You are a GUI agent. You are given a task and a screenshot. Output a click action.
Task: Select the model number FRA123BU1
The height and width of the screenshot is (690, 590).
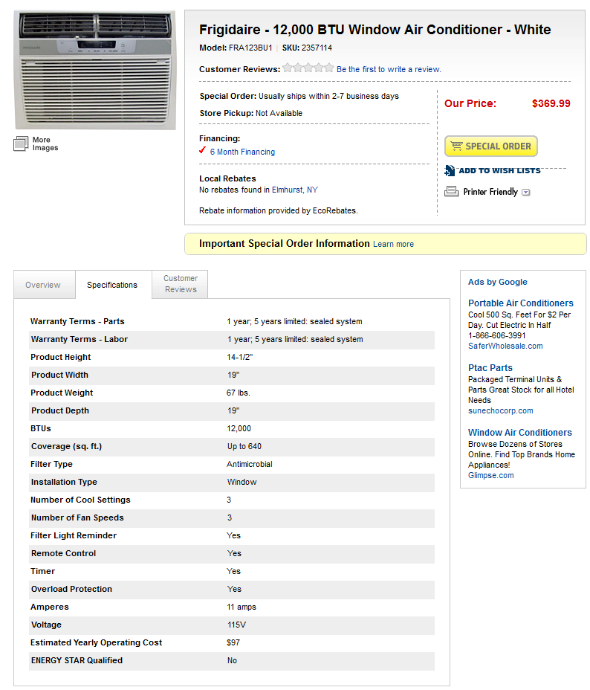coord(250,48)
